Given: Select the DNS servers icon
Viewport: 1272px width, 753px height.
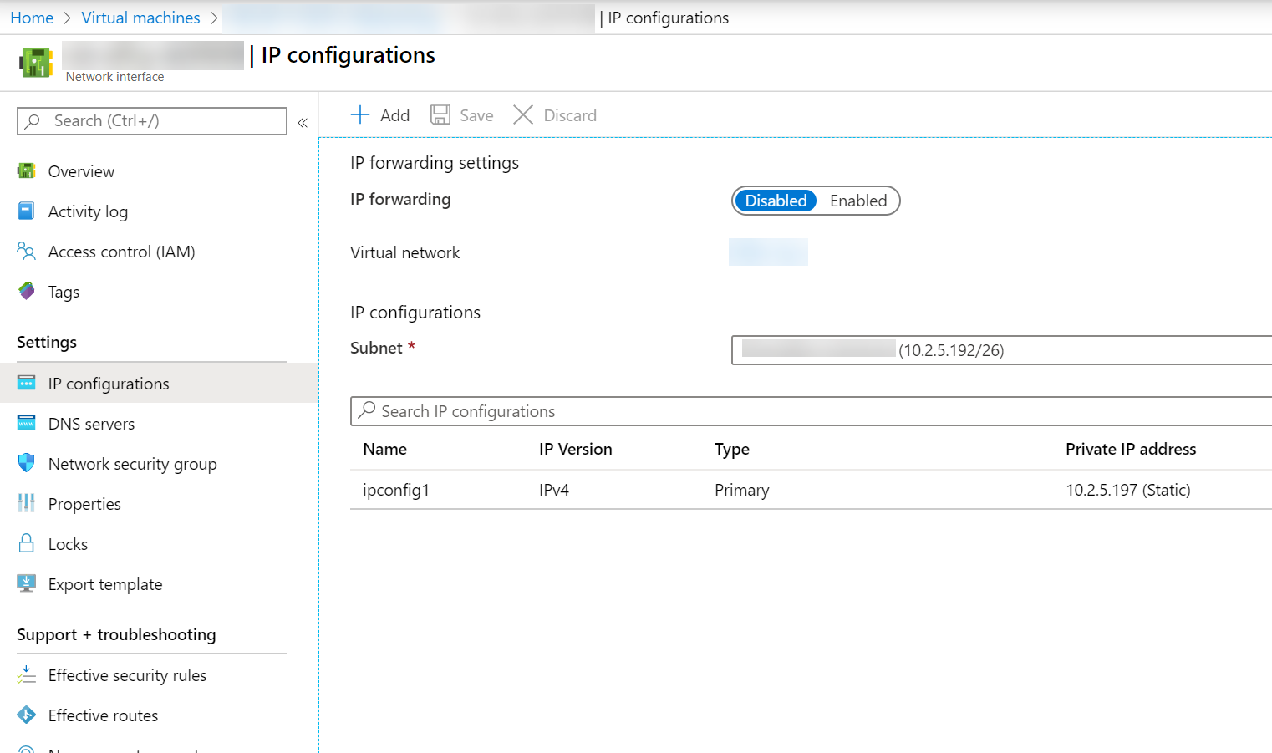Looking at the screenshot, I should [26, 424].
